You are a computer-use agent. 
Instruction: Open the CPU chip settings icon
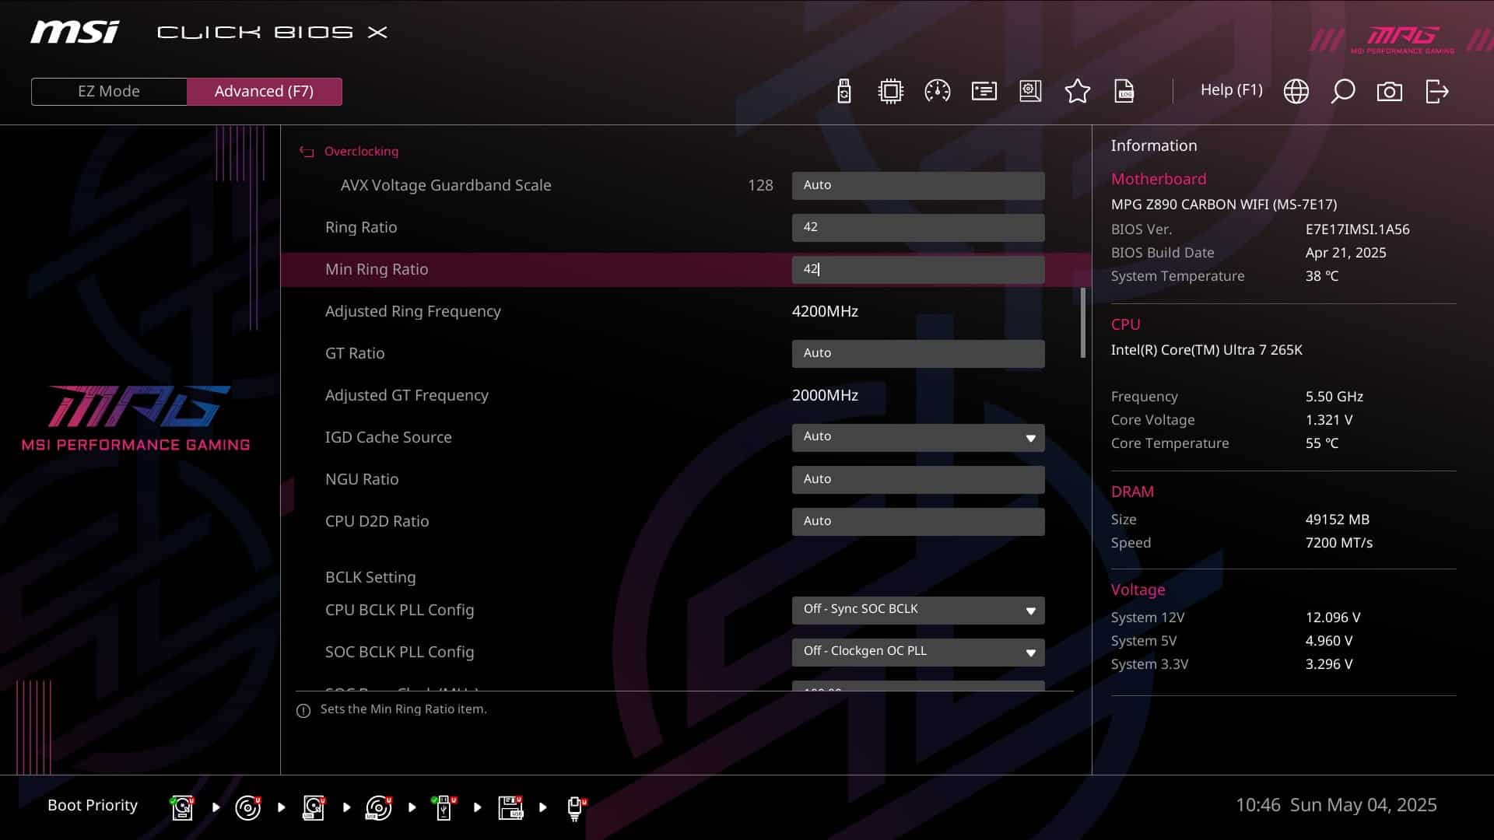click(x=890, y=91)
